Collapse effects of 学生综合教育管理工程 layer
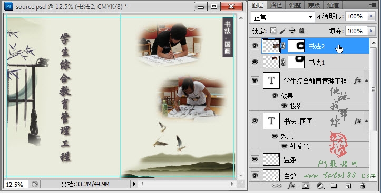This screenshot has height=193, width=381. (366, 80)
